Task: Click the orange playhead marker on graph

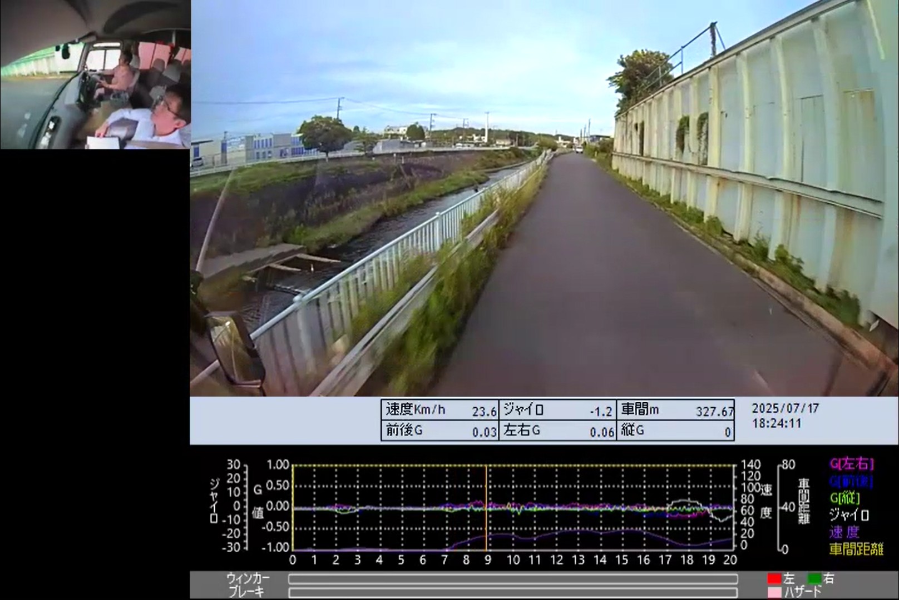Action: 486,507
